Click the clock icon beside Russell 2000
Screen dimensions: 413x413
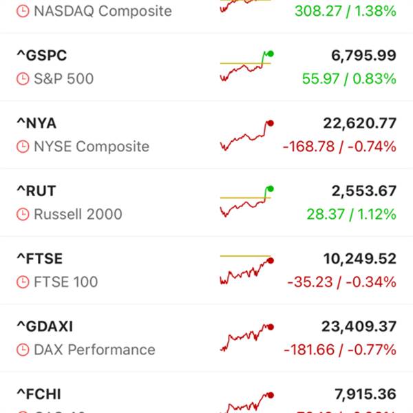point(23,214)
